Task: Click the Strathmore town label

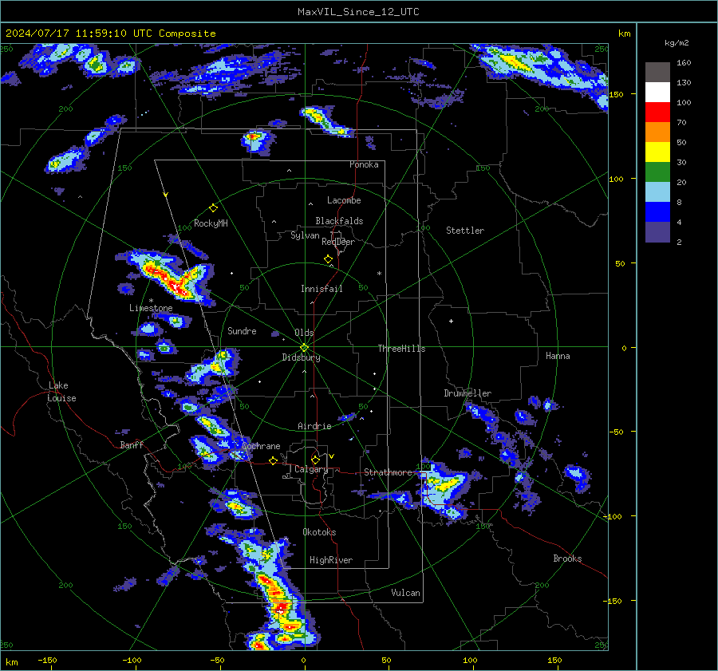Action: click(x=389, y=472)
